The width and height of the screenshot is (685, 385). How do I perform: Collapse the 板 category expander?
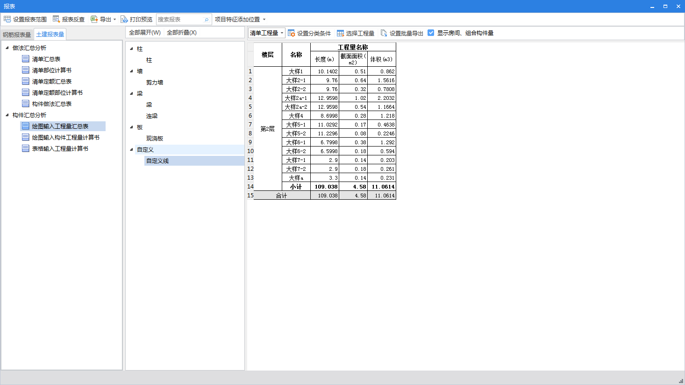131,127
